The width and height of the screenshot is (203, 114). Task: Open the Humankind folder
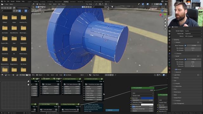pyautogui.click(x=5, y=50)
